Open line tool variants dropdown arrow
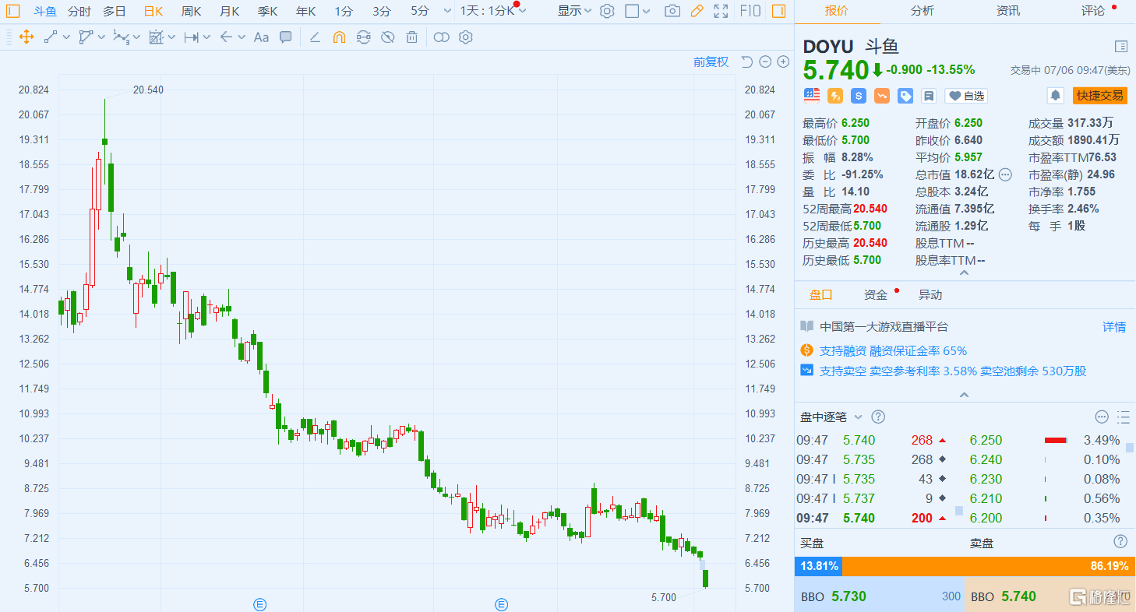 [x=66, y=37]
